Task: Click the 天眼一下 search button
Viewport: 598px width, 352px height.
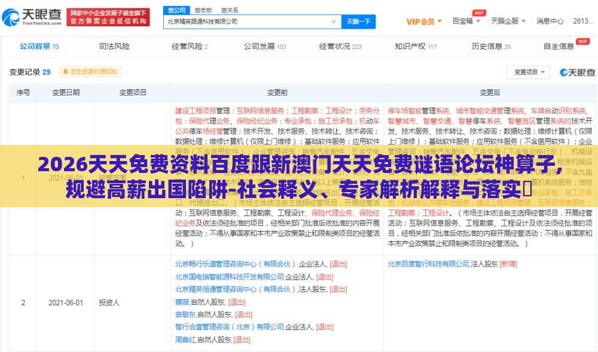Action: pos(358,22)
